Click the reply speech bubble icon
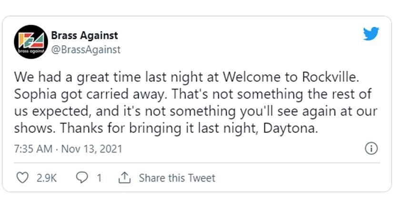This screenshot has width=396, height=200. coord(82,178)
